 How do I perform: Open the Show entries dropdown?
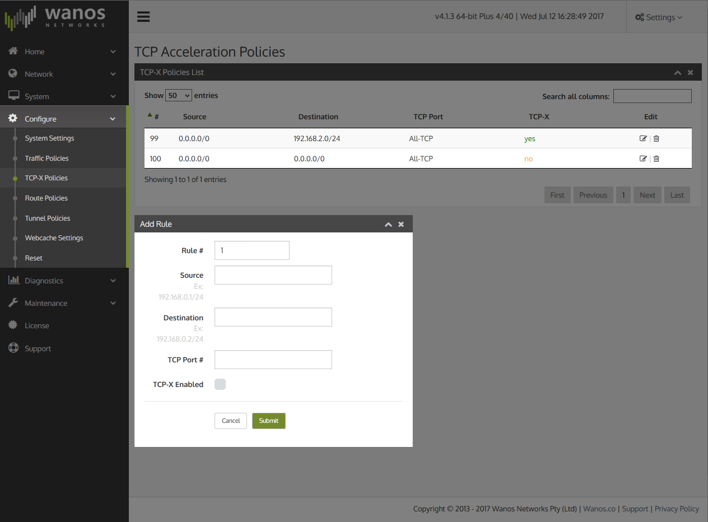[179, 96]
